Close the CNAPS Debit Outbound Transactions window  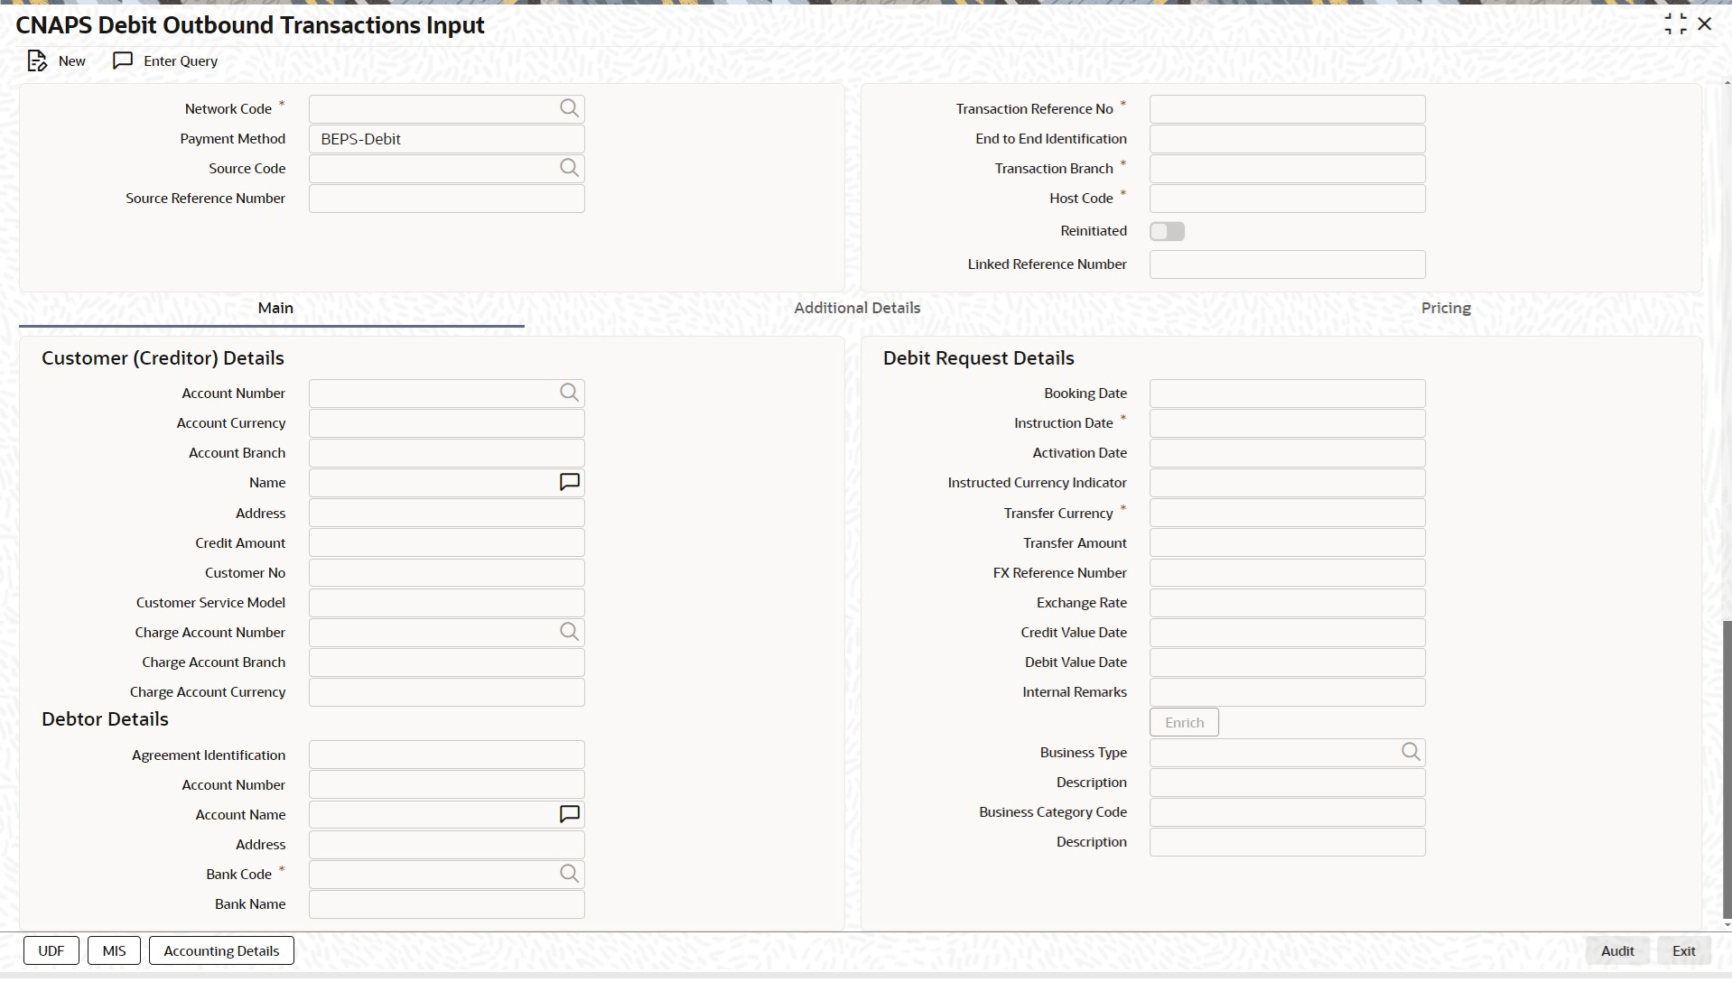point(1705,24)
